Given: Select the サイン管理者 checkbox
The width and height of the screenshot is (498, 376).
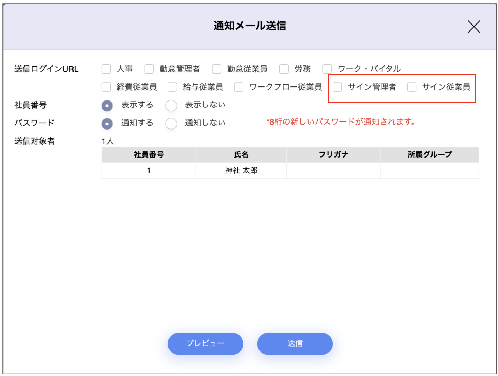Looking at the screenshot, I should tap(337, 87).
